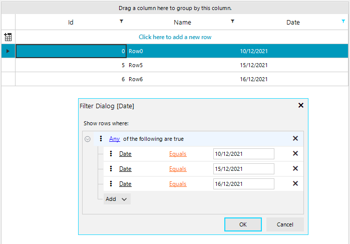The height and width of the screenshot is (244, 350).
Task: Open the active Date column filter icon
Action: point(343,21)
